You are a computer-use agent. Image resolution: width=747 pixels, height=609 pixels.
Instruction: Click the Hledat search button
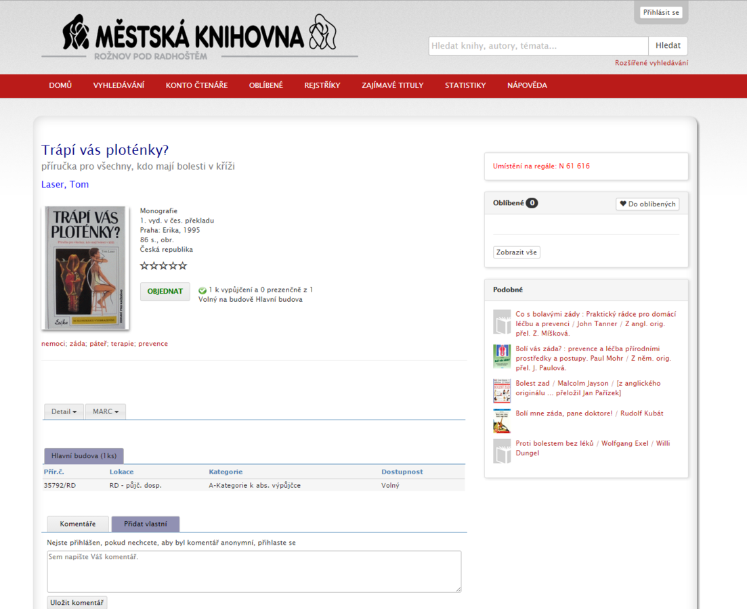click(x=668, y=46)
